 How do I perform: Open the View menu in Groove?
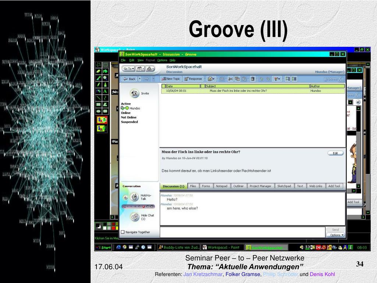tap(140, 60)
